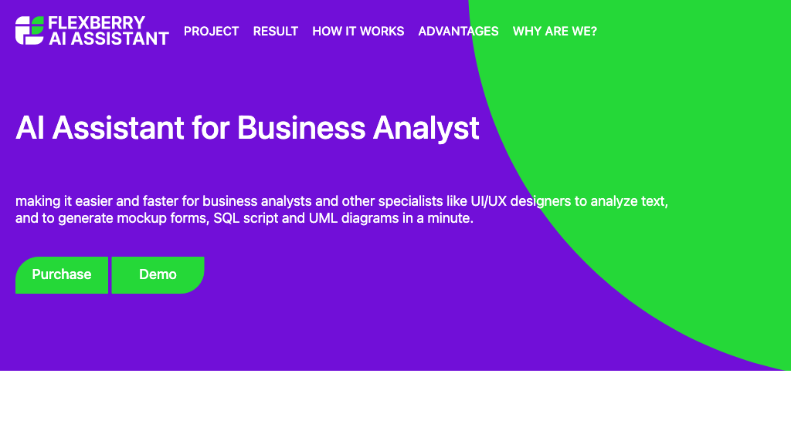Click the Flexberry AI Assistant logo icon
Viewport: 791px width, 444px height.
point(28,31)
